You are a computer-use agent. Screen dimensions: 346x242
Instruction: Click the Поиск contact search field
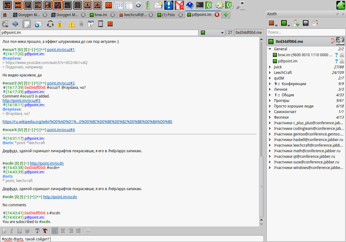(306, 32)
